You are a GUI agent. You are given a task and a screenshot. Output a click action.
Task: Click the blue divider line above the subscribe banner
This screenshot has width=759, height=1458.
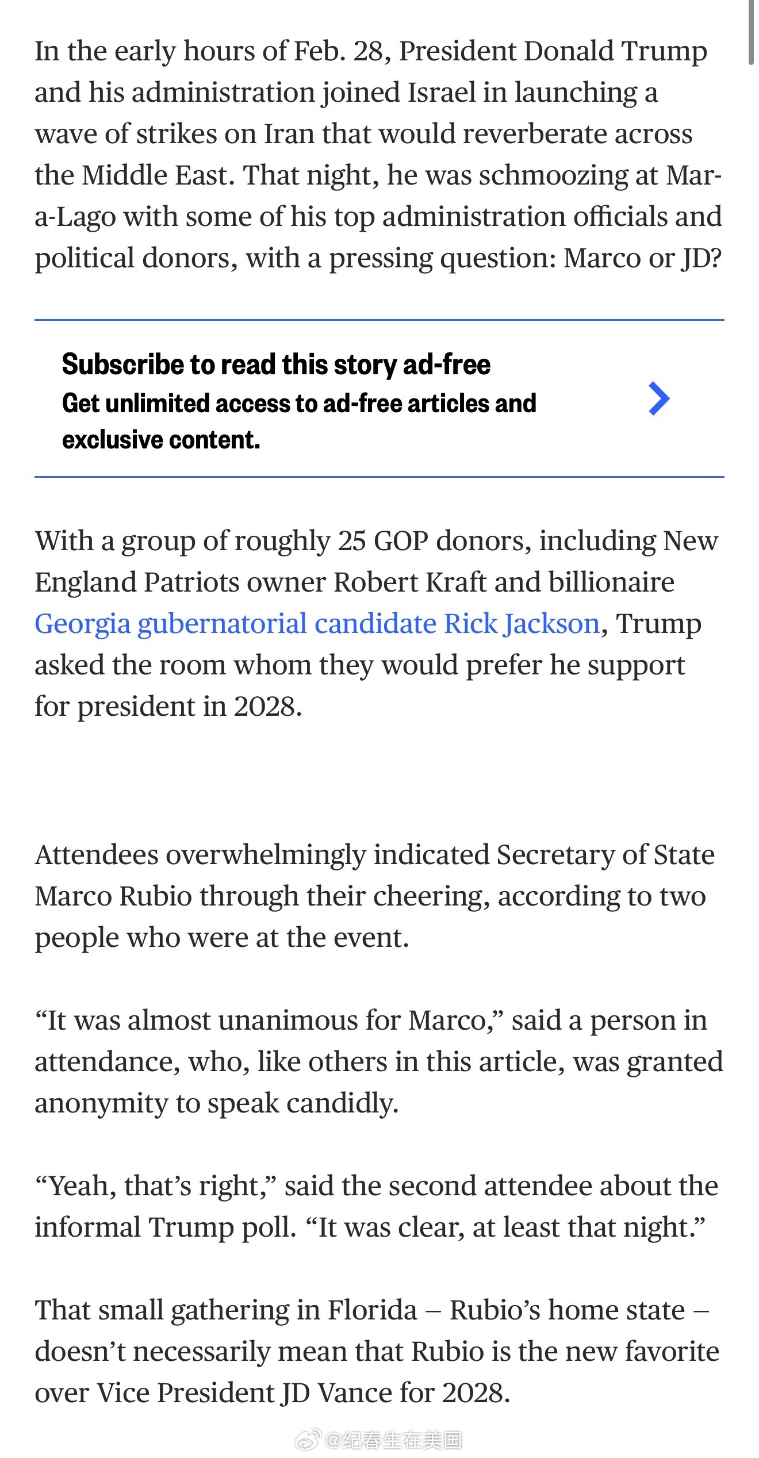click(379, 320)
